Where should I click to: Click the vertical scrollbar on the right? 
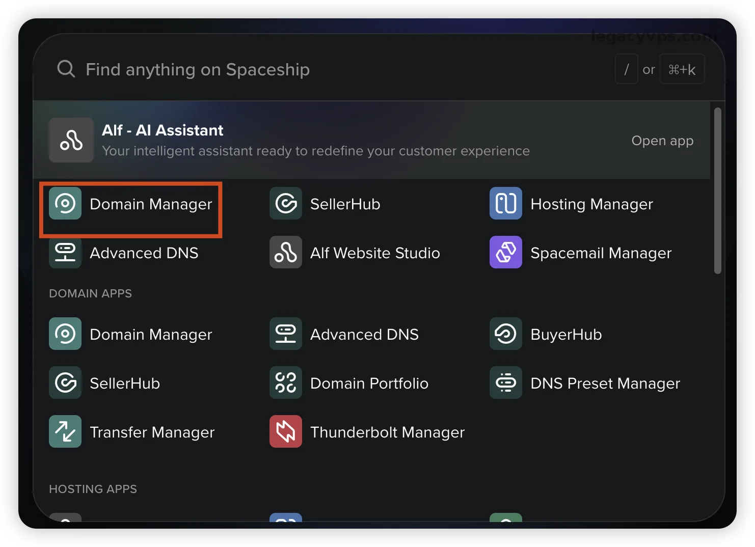pos(717,191)
